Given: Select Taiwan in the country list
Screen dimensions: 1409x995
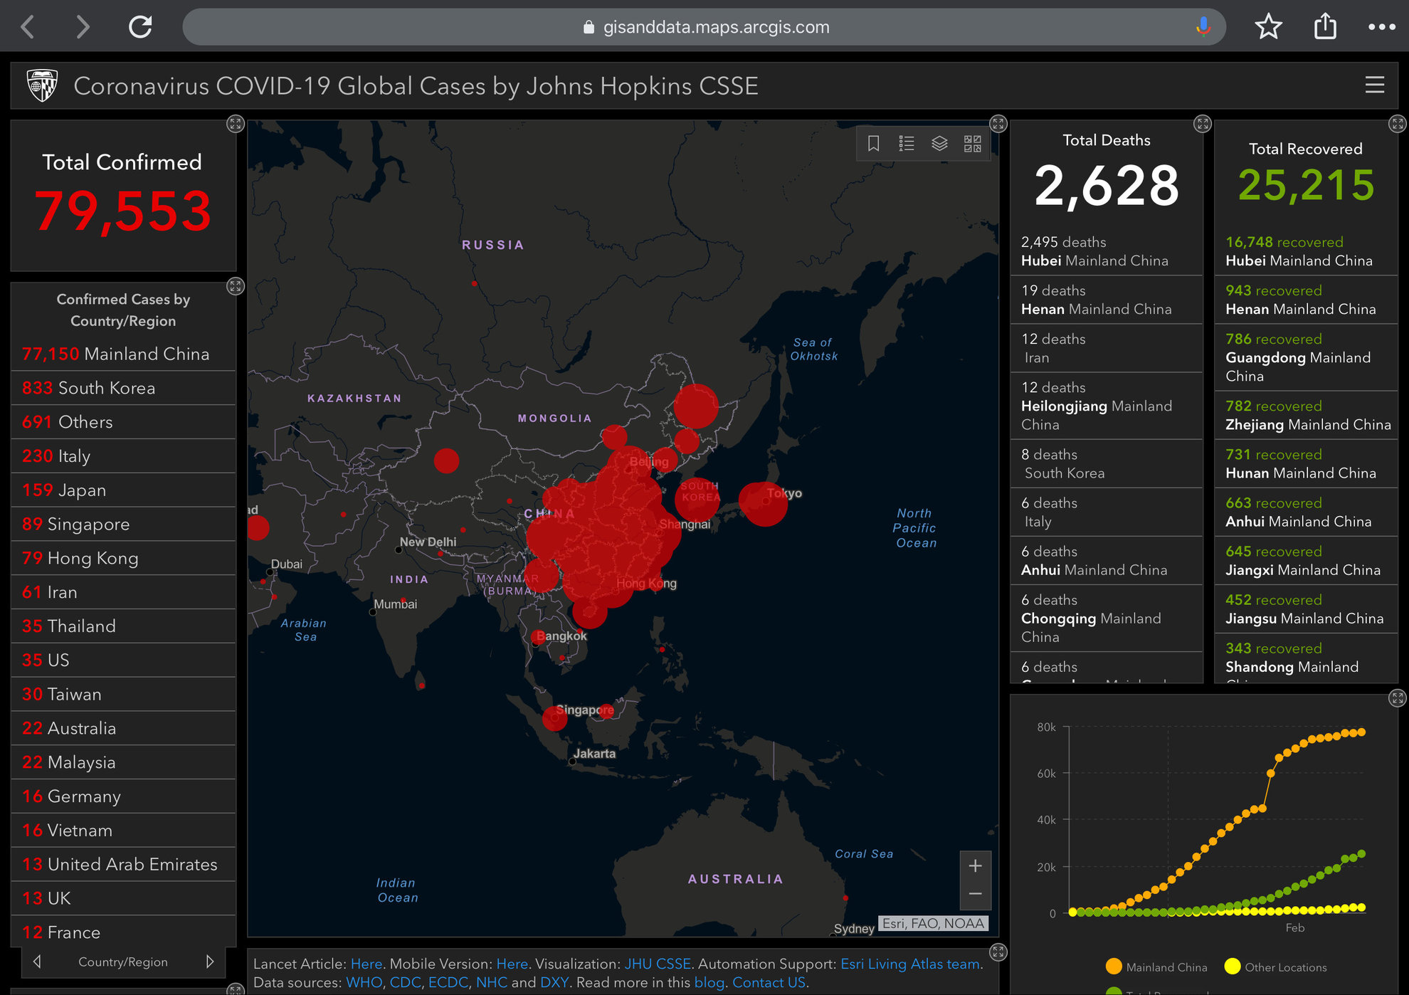Looking at the screenshot, I should tap(123, 694).
